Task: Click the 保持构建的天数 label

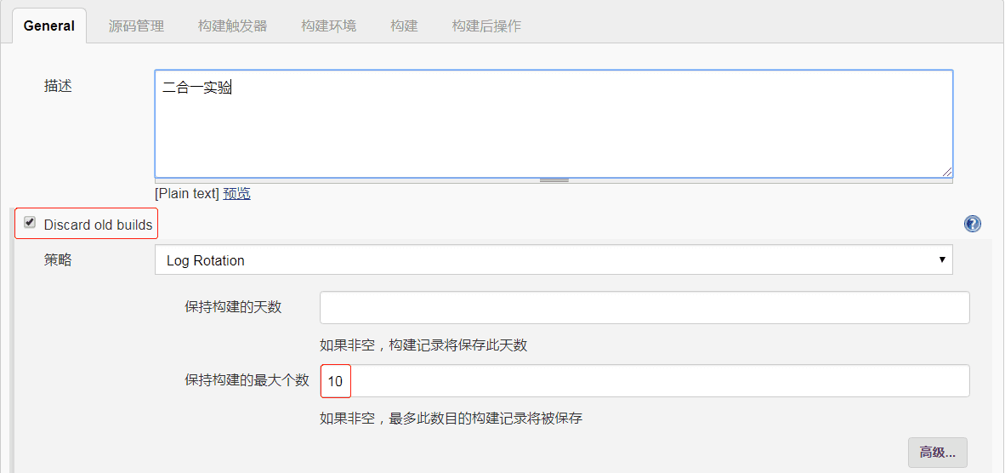Action: (233, 307)
